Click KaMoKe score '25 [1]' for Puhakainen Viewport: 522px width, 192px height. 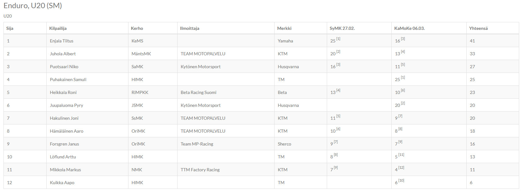click(400, 79)
